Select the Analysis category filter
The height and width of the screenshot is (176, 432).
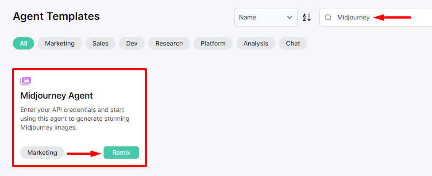256,43
